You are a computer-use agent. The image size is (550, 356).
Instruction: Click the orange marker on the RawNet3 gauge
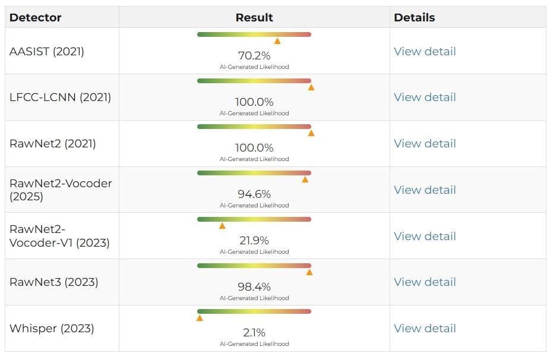pyautogui.click(x=309, y=272)
